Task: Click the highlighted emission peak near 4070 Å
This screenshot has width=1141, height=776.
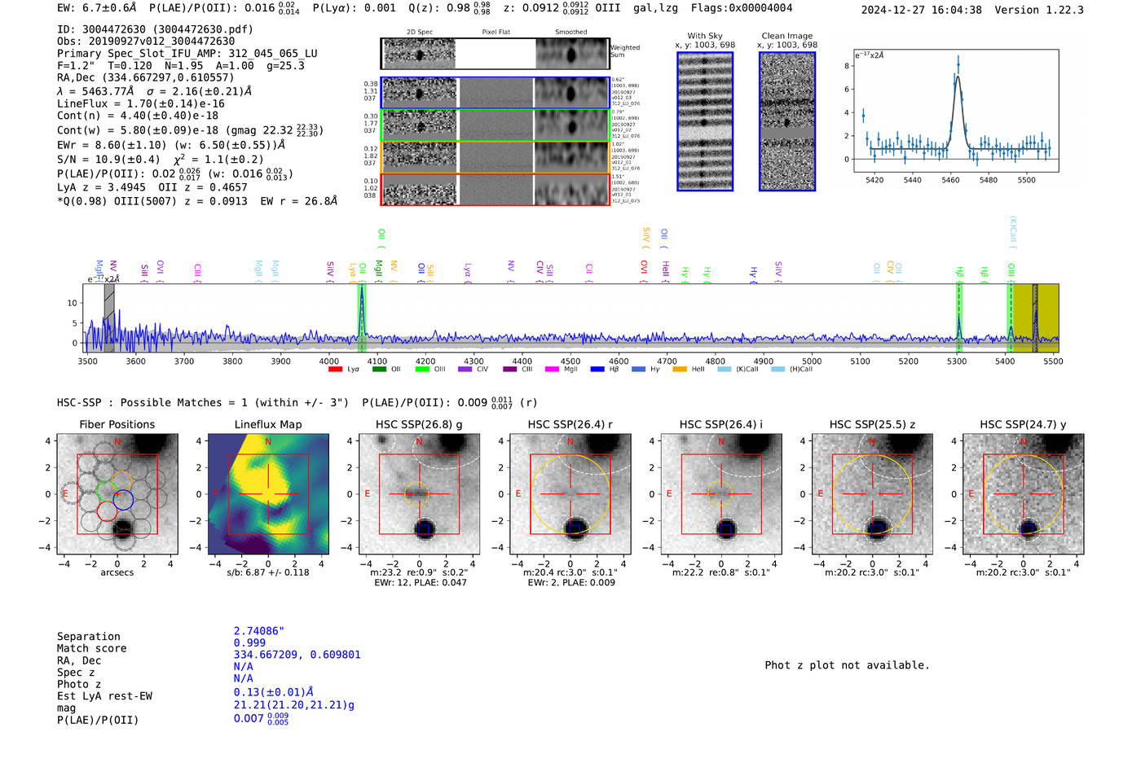Action: pos(361,318)
